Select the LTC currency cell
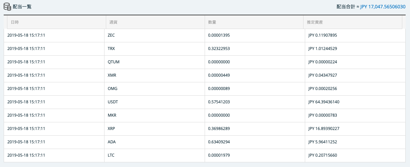410x167 pixels. pyautogui.click(x=111, y=155)
